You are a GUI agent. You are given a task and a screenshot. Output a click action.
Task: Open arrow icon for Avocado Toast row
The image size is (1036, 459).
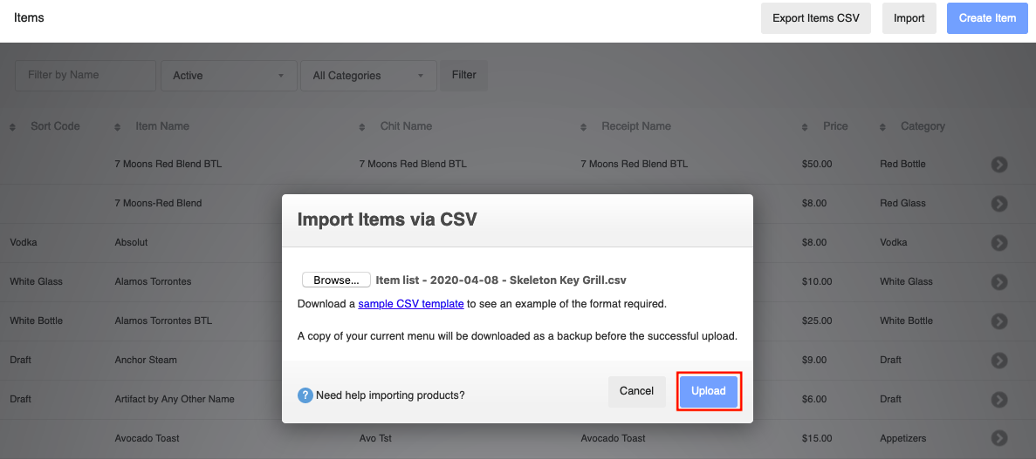(999, 438)
